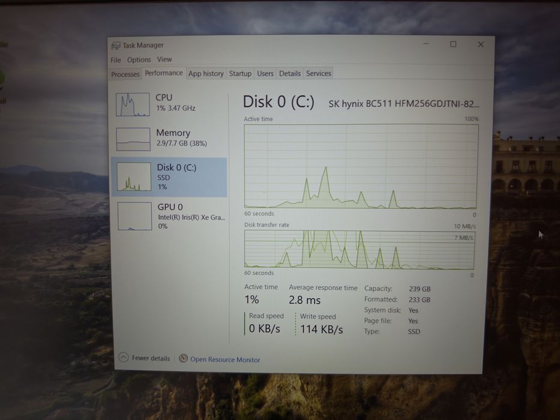The image size is (560, 420).
Task: Select the Disk 0 (C:) sidebar entry
Action: (169, 177)
